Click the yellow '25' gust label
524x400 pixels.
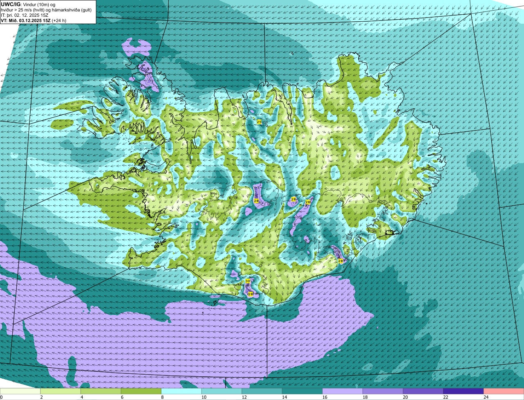(x=259, y=122)
